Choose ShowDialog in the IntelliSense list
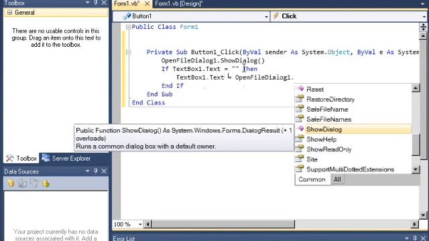The image size is (429, 241). click(324, 129)
